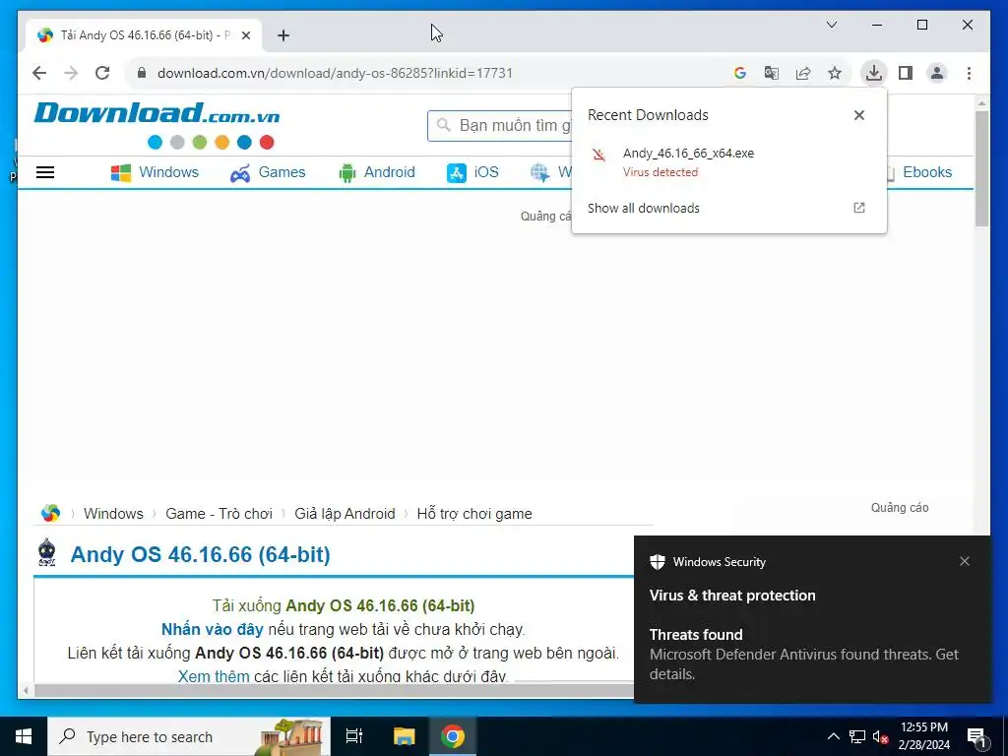Screen dimensions: 1008x756
Task: Close the Windows Security notification
Action: (965, 561)
